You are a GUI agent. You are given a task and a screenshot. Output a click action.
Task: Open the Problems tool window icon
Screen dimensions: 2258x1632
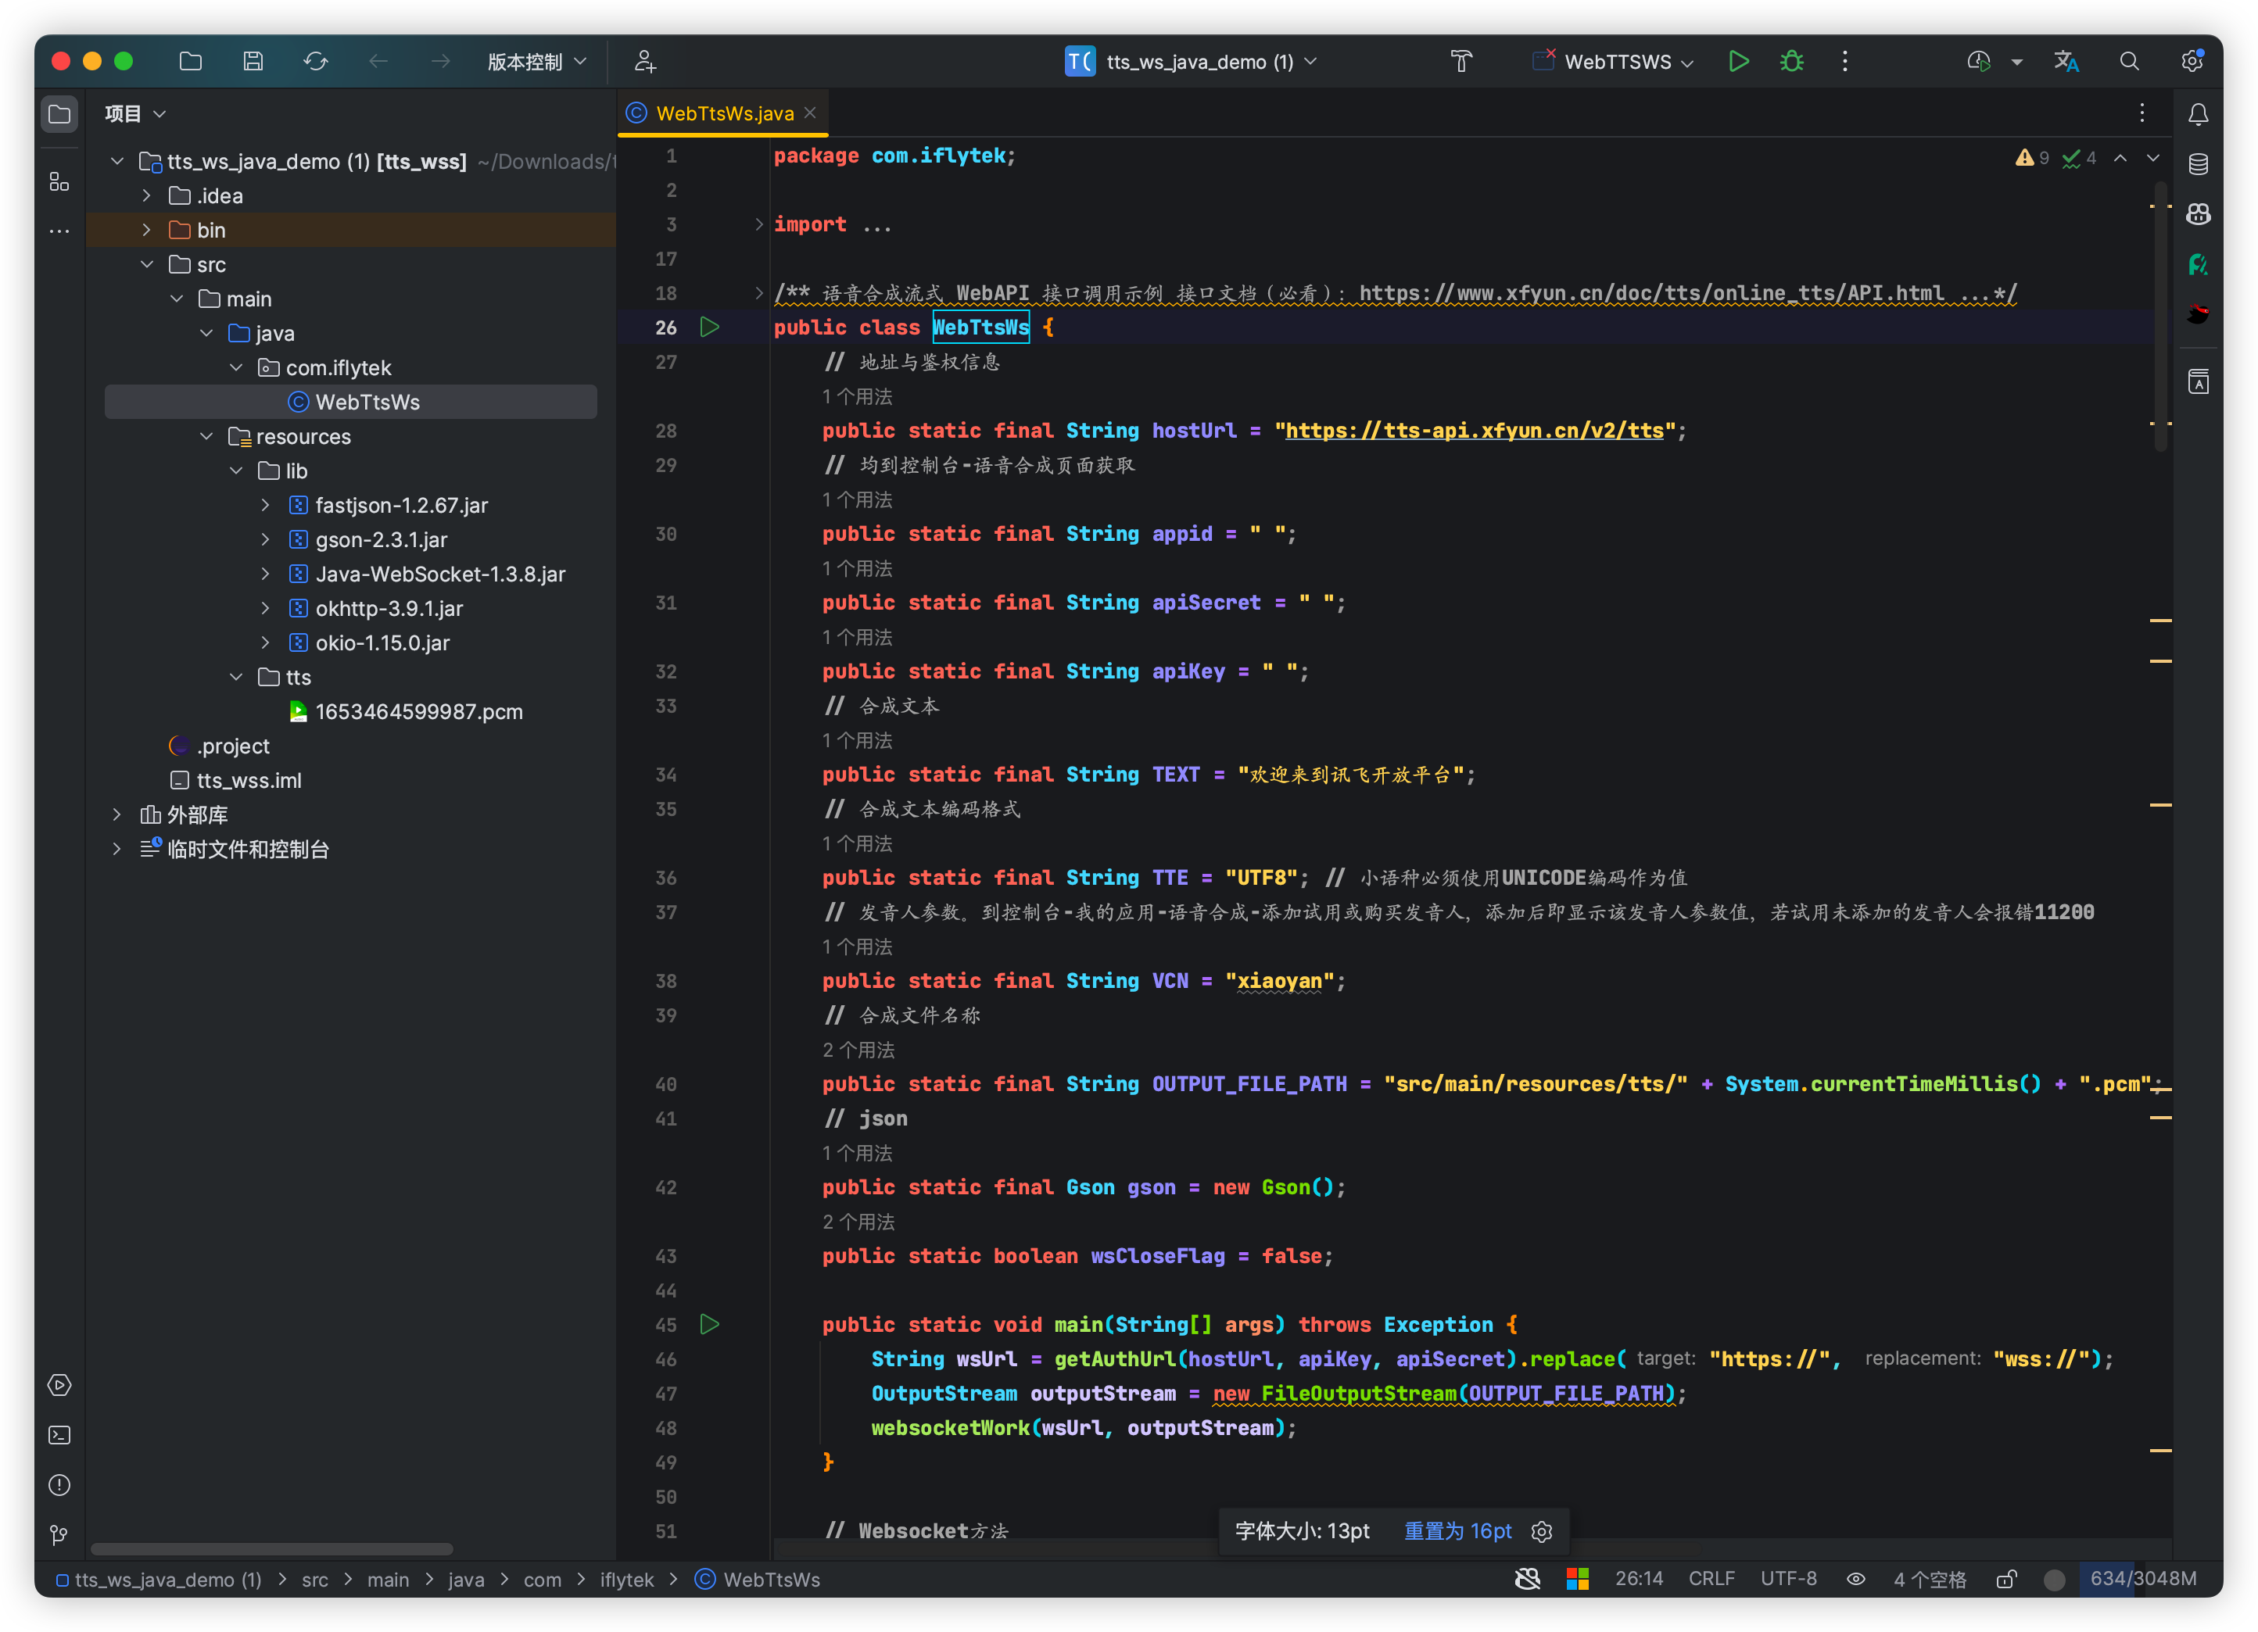[59, 1485]
